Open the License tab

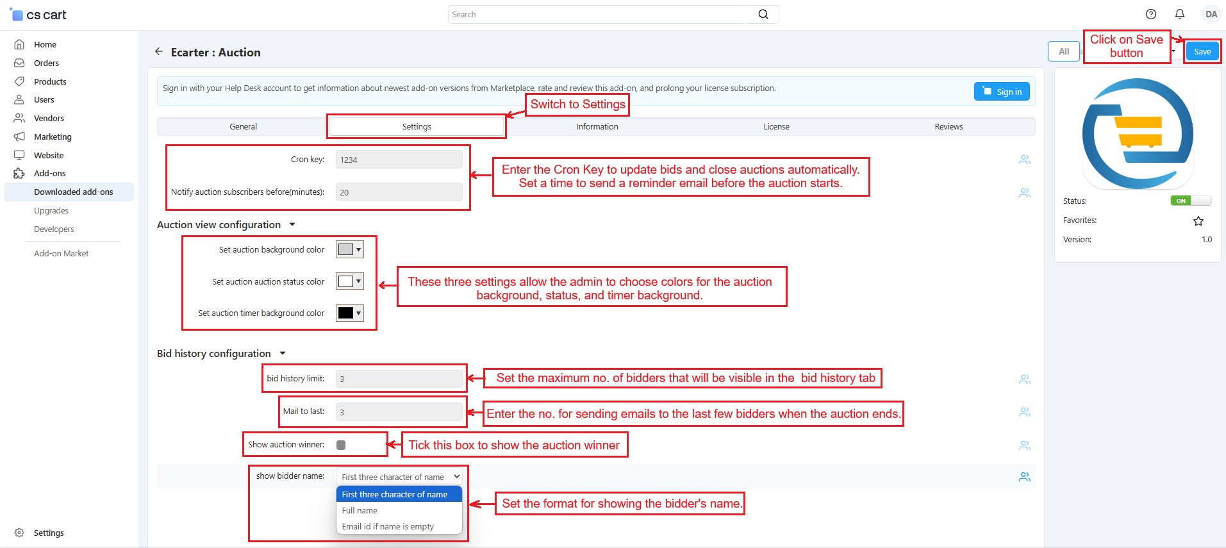click(x=775, y=127)
